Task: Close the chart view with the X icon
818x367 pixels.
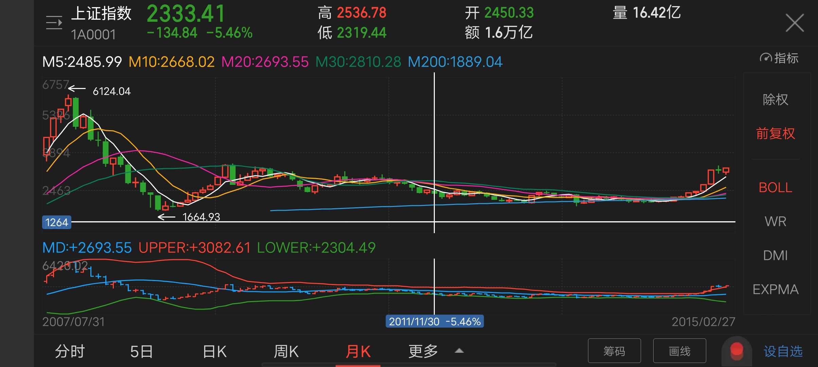Action: pyautogui.click(x=794, y=22)
